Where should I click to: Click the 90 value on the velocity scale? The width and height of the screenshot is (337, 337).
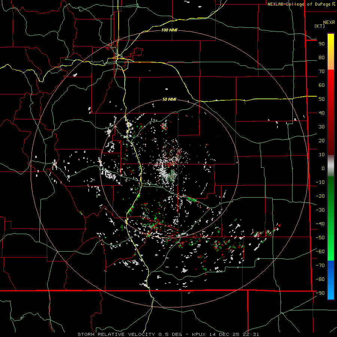point(322,44)
